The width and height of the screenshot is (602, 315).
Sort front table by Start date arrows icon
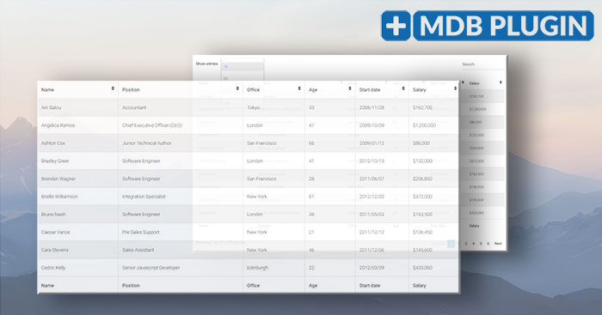[x=403, y=88]
